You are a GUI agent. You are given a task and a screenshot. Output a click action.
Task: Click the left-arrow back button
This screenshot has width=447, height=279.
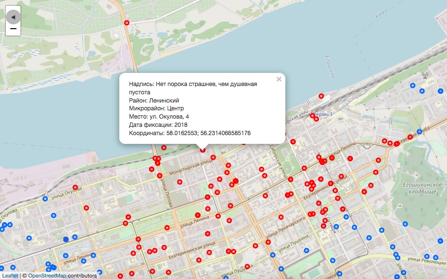(13, 17)
